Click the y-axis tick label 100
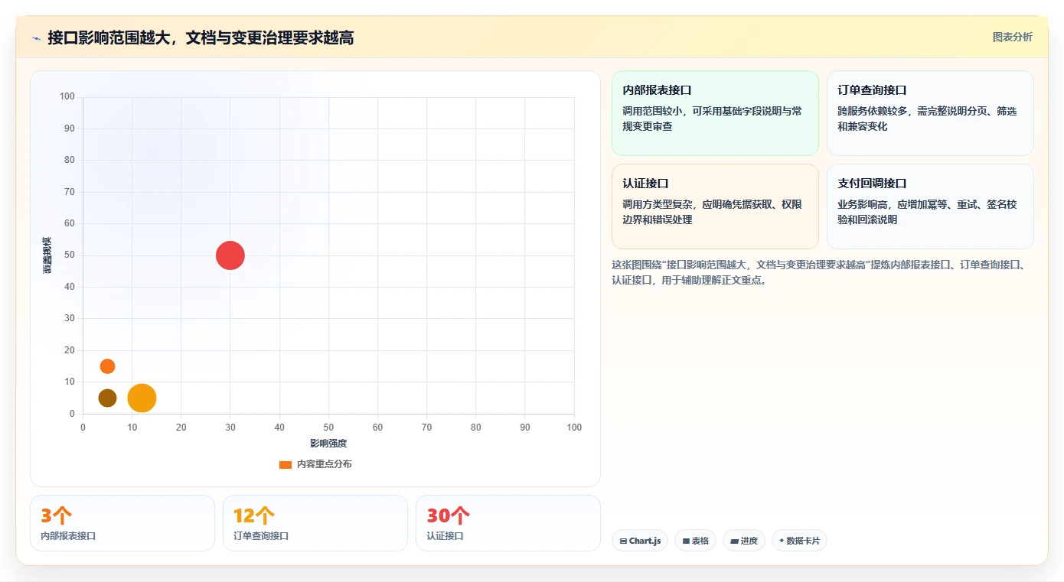The height and width of the screenshot is (582, 1064). pyautogui.click(x=67, y=96)
